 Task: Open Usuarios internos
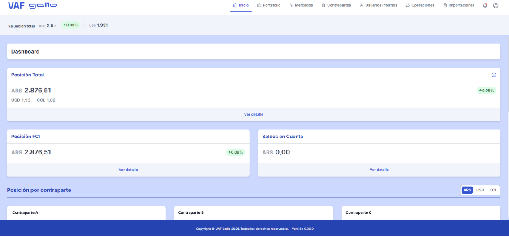coord(378,5)
